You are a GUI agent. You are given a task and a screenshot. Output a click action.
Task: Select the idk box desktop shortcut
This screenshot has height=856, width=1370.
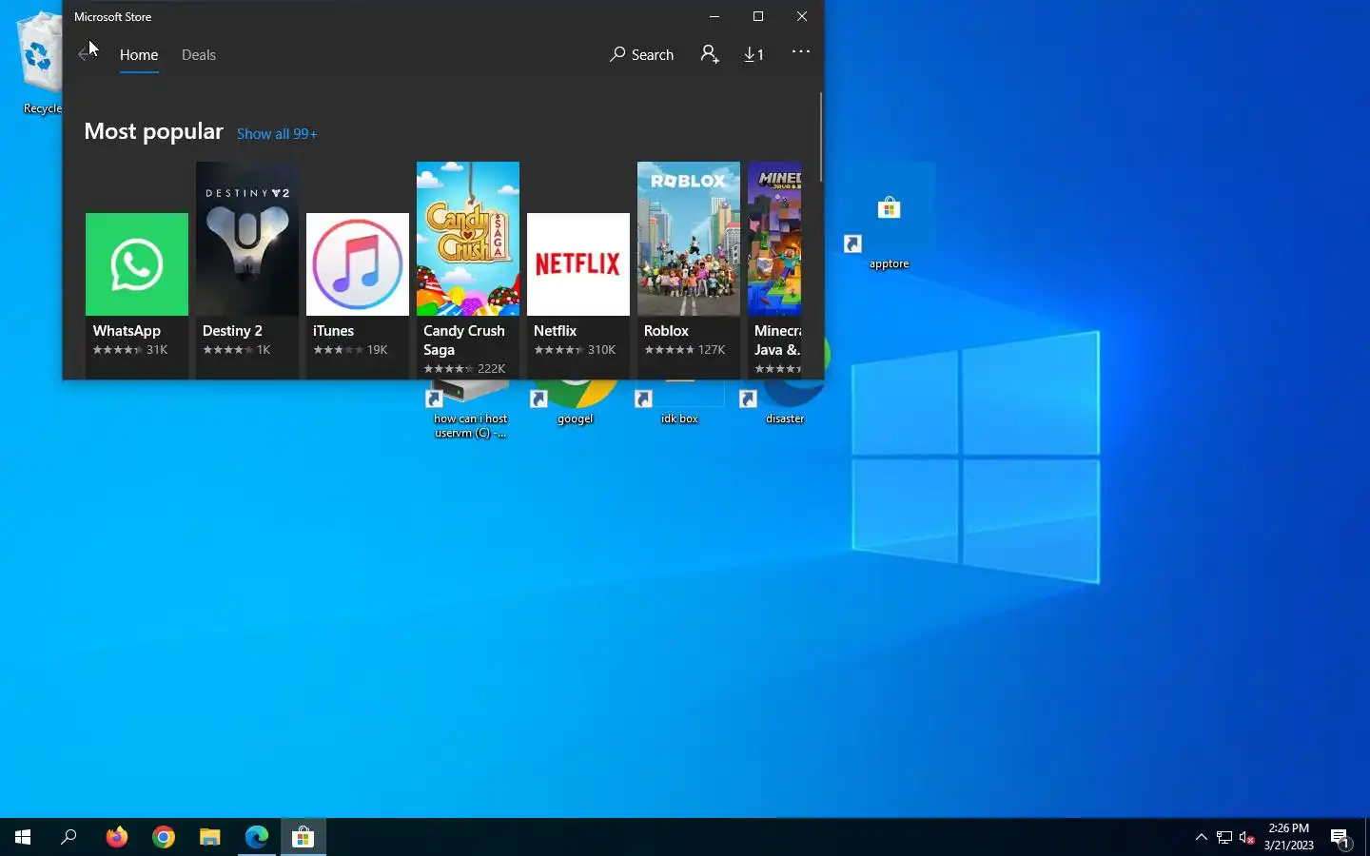point(679,403)
